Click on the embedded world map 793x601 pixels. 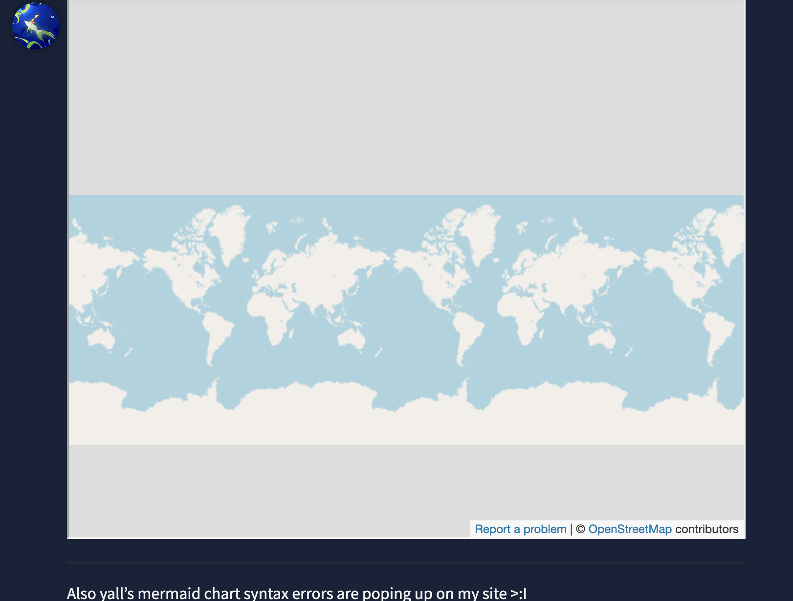(x=406, y=269)
